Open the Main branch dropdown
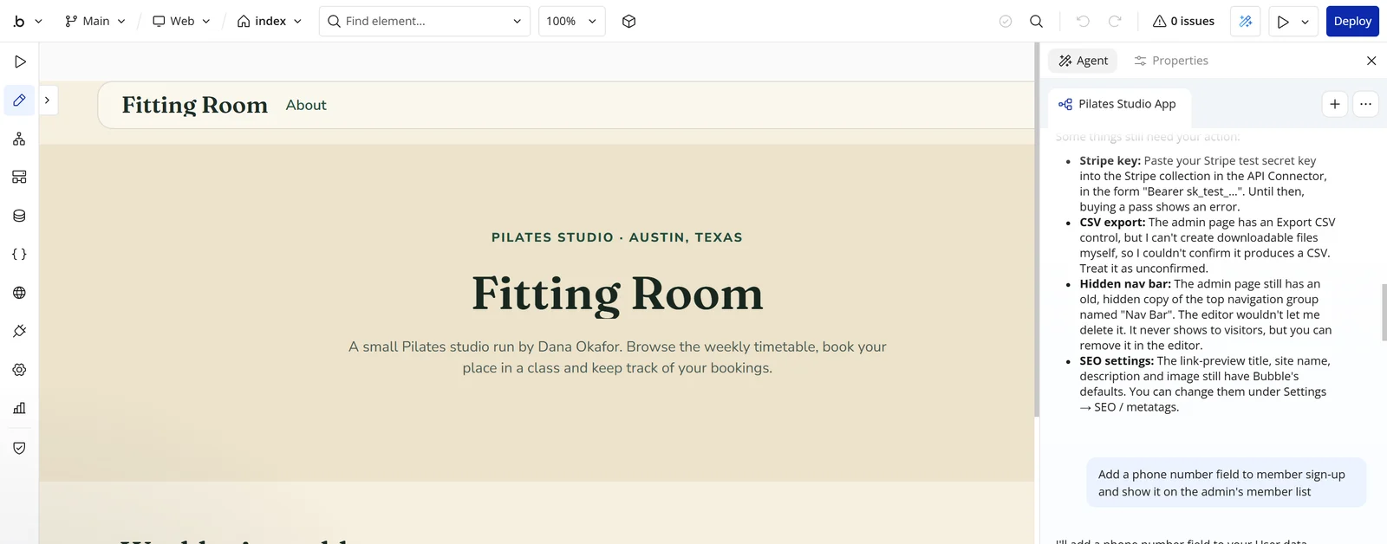The width and height of the screenshot is (1387, 544). [x=95, y=21]
